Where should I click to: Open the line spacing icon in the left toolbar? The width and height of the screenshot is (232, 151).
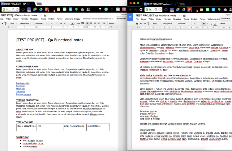[104, 23]
